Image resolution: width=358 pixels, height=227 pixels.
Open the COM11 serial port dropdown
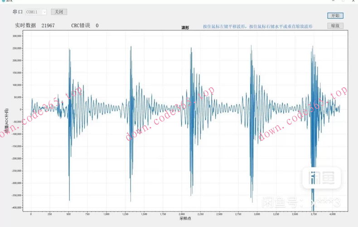pyautogui.click(x=36, y=12)
